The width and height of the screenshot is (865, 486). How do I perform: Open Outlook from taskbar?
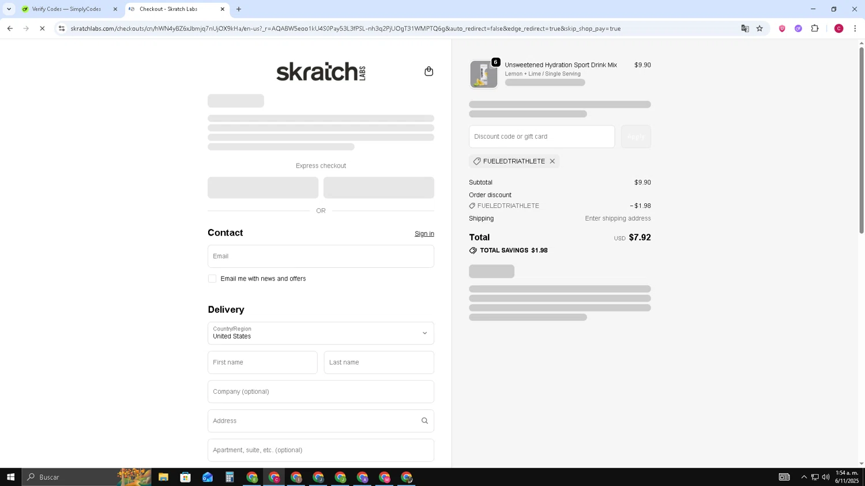click(208, 477)
